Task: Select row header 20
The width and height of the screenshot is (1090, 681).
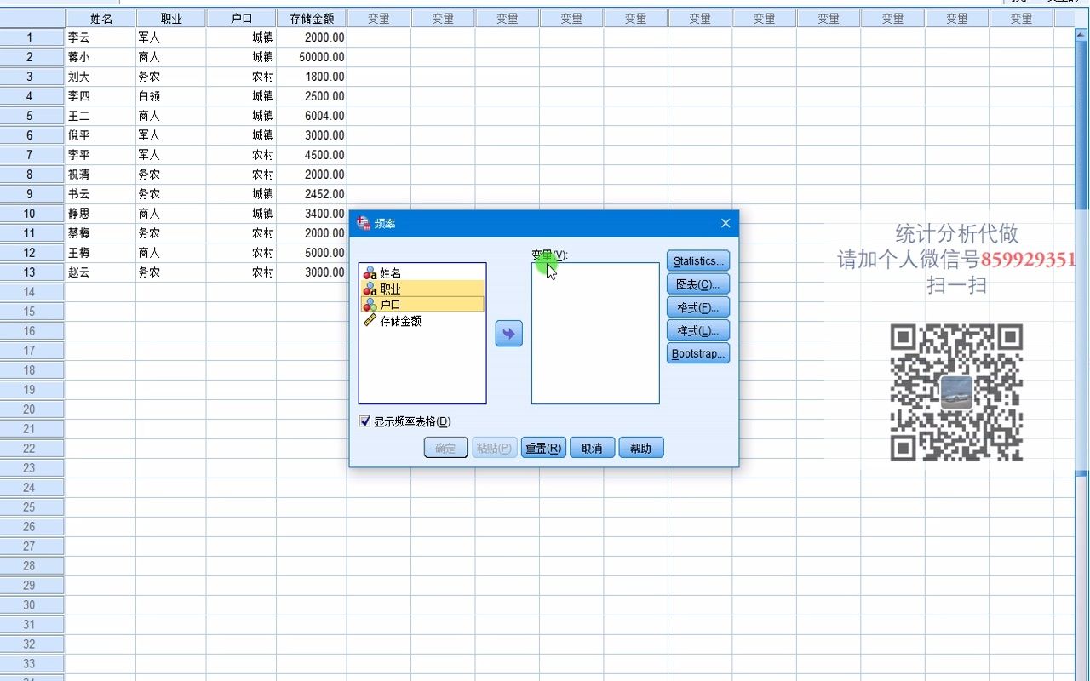Action: (32, 409)
